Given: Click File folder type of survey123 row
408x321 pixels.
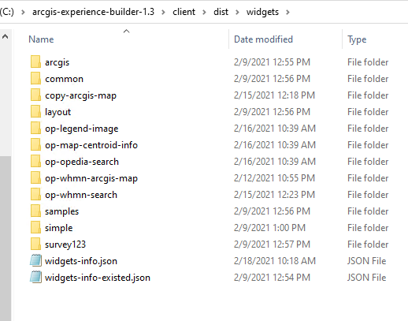Looking at the screenshot, I should (368, 244).
